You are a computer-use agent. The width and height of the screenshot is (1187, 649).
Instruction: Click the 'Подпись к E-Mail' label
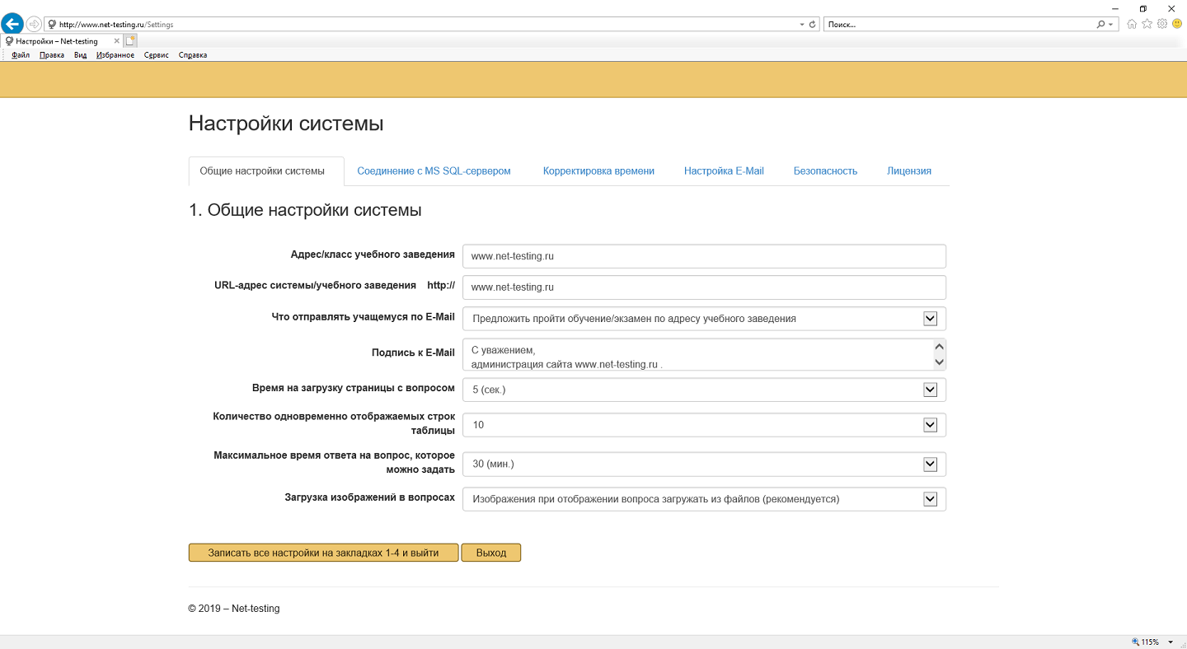413,353
